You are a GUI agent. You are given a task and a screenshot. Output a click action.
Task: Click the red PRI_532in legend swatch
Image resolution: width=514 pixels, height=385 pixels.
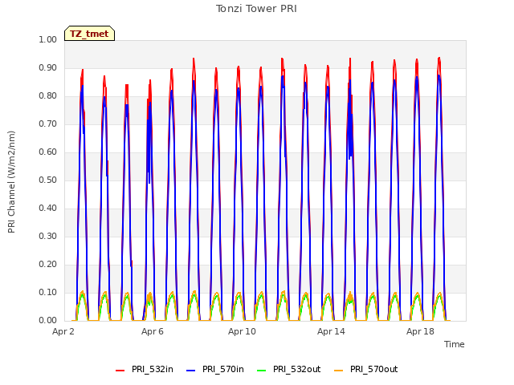pyautogui.click(x=120, y=371)
